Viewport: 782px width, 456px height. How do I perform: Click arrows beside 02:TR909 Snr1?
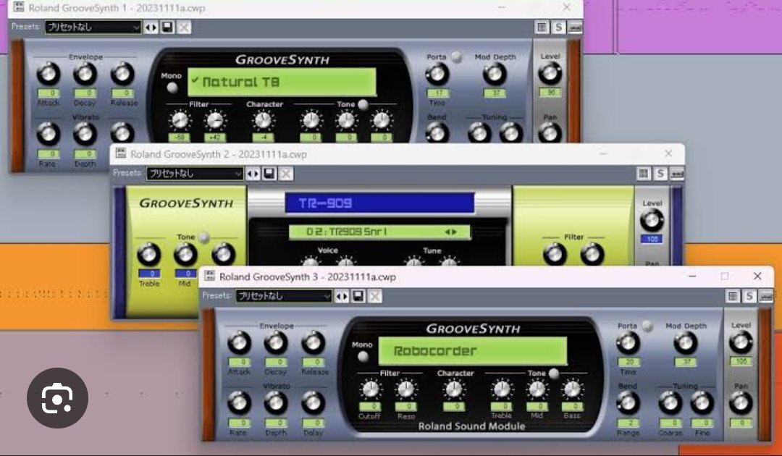pos(451,232)
